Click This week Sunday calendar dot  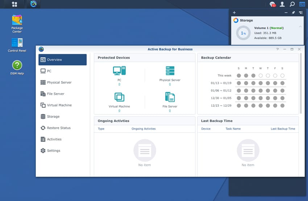point(239,75)
